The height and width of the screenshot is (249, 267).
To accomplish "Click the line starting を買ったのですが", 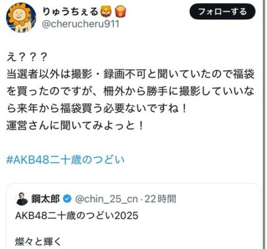I will [130, 92].
